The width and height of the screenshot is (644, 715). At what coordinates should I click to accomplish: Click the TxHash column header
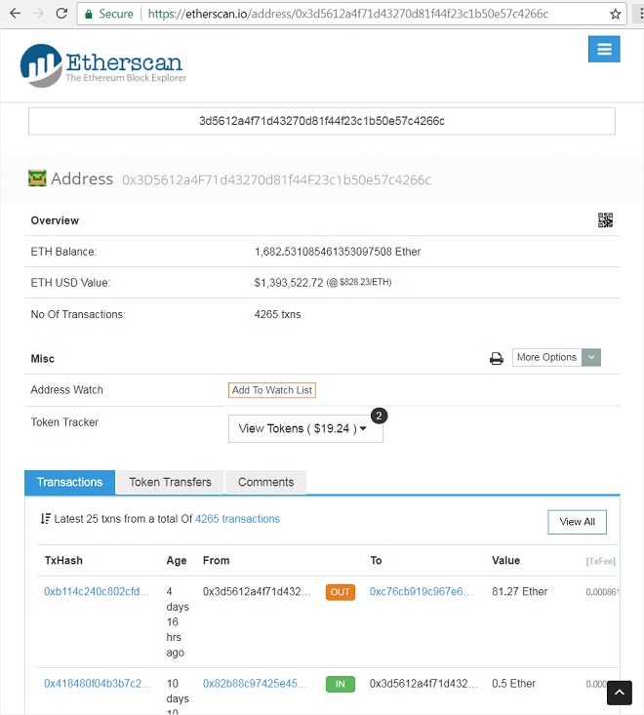coord(63,561)
